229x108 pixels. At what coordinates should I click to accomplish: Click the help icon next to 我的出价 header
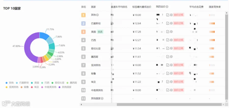click(x=167, y=7)
